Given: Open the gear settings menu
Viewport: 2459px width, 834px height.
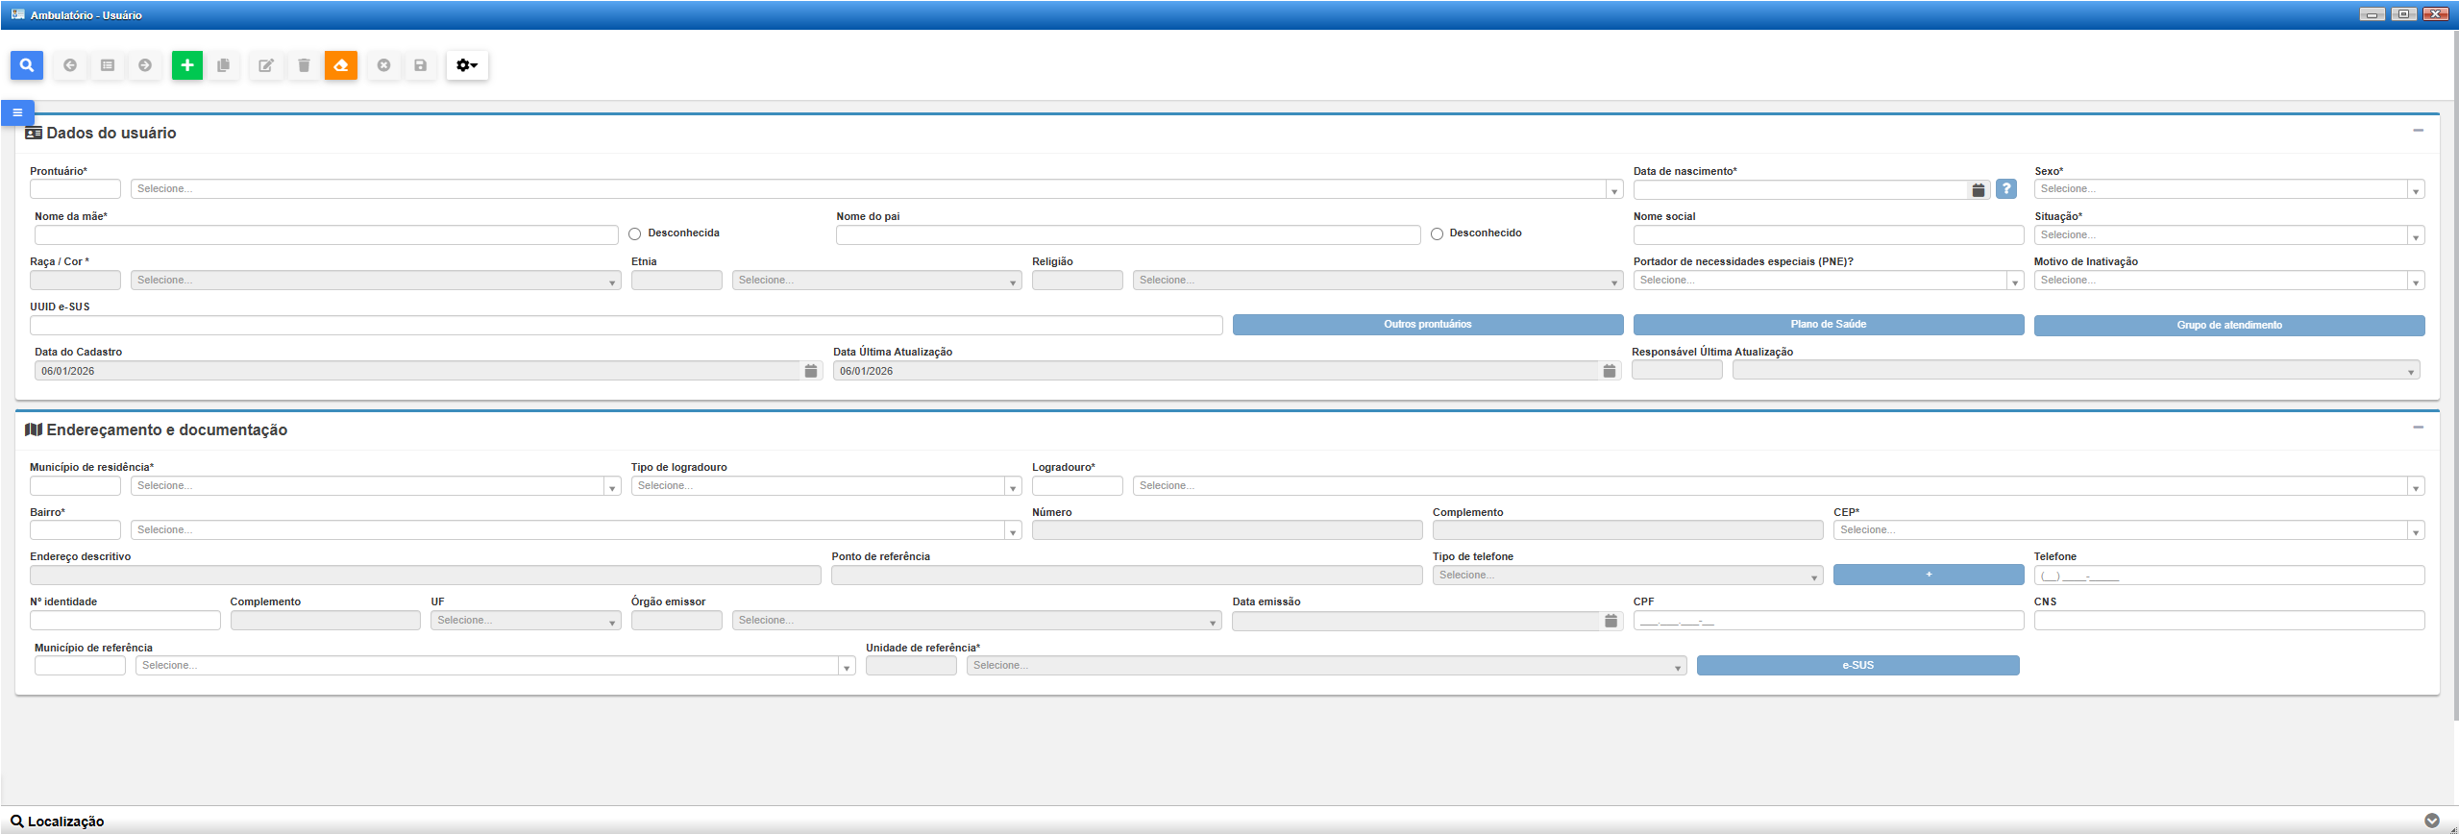Looking at the screenshot, I should pos(467,65).
